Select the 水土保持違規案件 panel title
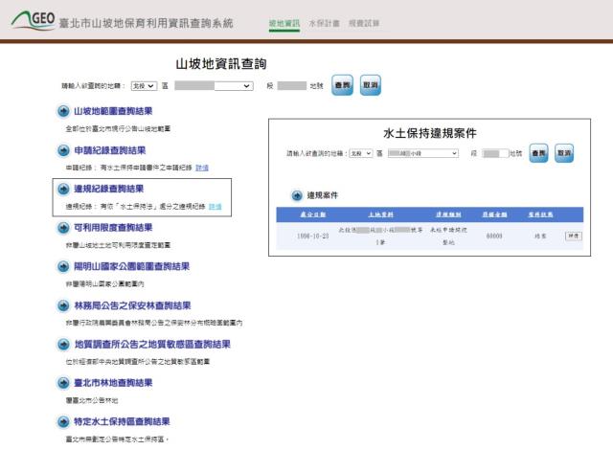613x450 pixels. (x=430, y=133)
